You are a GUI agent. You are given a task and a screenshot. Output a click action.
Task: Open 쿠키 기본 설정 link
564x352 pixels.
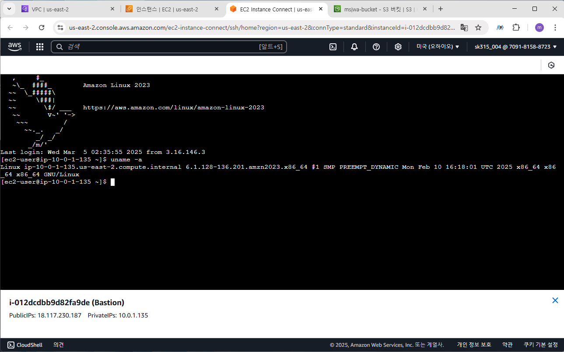coord(541,345)
